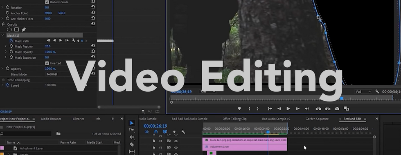Track selected mask forward continuously

[x=61, y=40]
